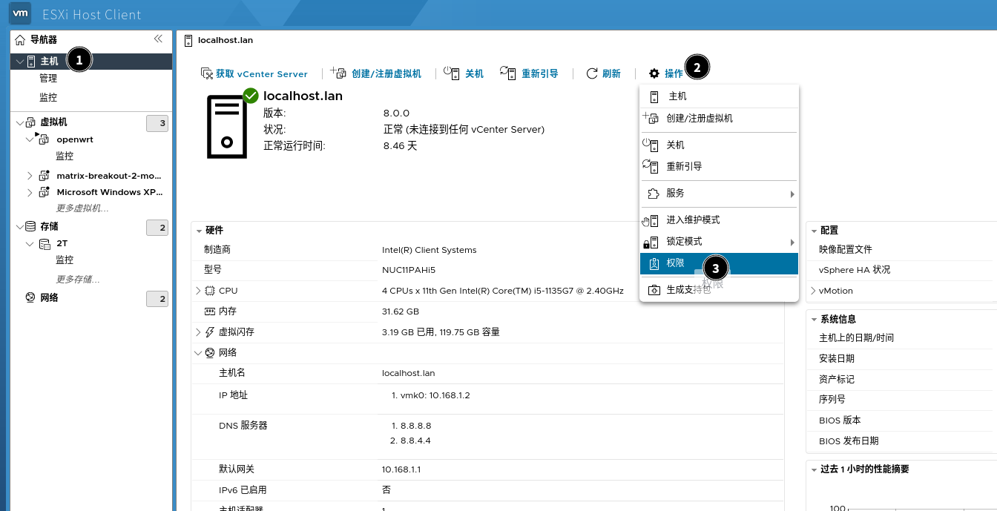Click the Reboot toolbar icon
The image size is (997, 511).
[507, 72]
